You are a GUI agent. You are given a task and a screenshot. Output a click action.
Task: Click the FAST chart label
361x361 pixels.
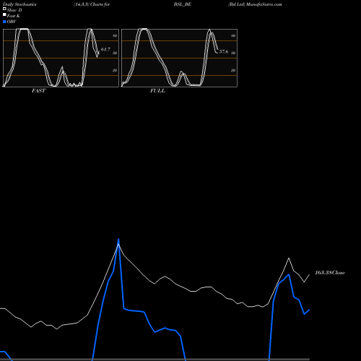39,91
